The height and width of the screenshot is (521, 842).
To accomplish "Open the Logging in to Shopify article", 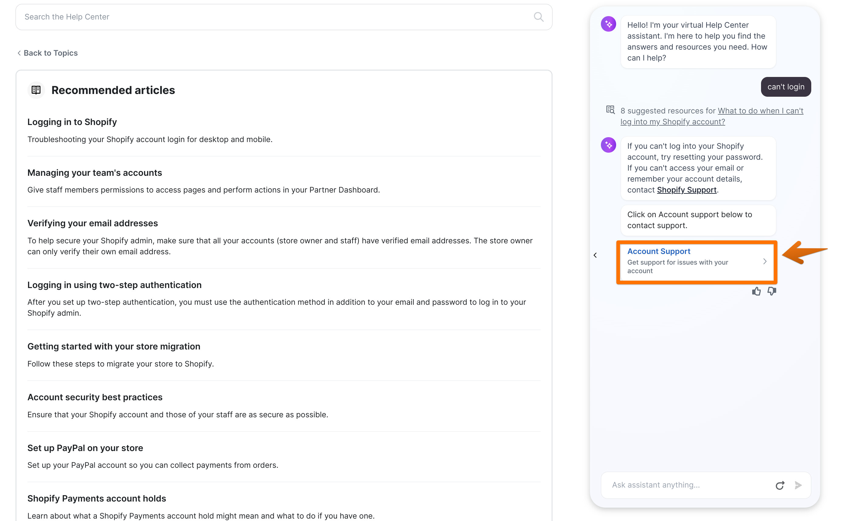I will click(72, 122).
